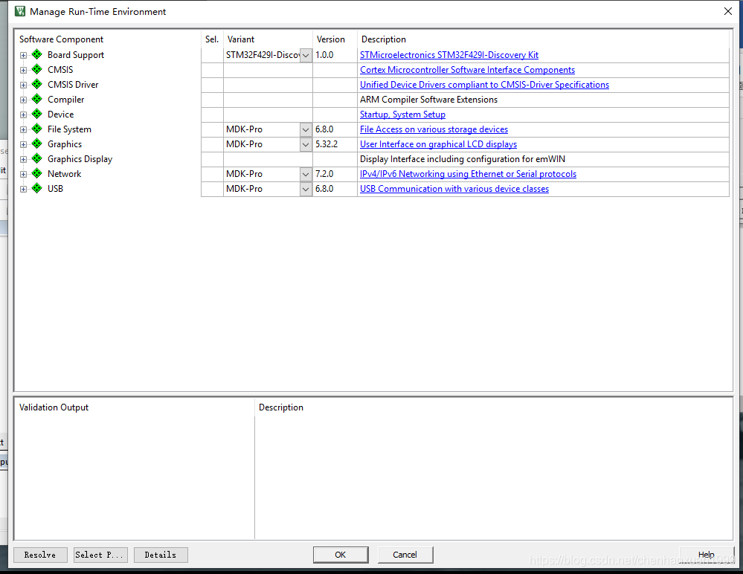This screenshot has width=743, height=574.
Task: Open the IPv4/IPv6 Networking link
Action: (x=468, y=174)
